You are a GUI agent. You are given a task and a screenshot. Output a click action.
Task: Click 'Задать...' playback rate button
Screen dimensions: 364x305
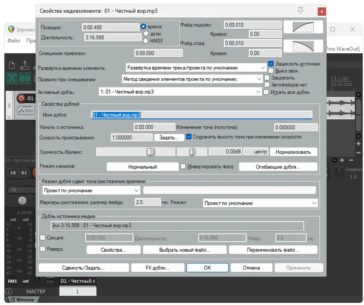[x=169, y=138]
